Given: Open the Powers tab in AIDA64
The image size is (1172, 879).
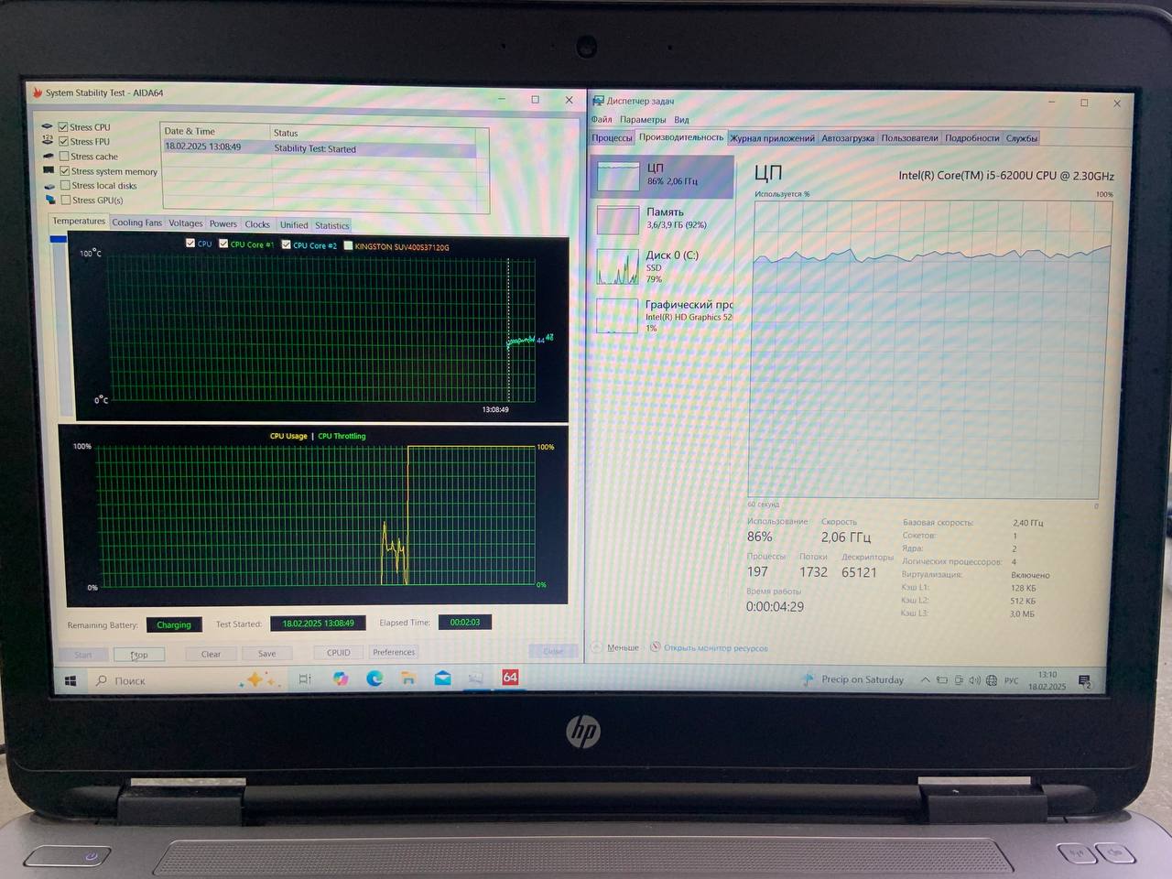Looking at the screenshot, I should [x=222, y=223].
